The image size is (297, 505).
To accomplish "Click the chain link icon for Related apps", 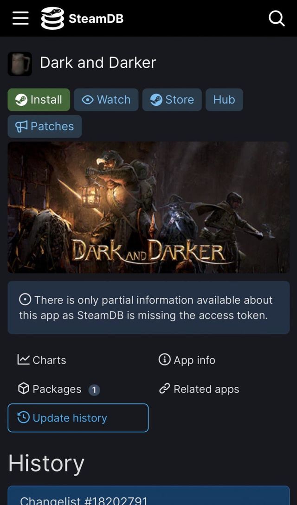I will (x=164, y=389).
